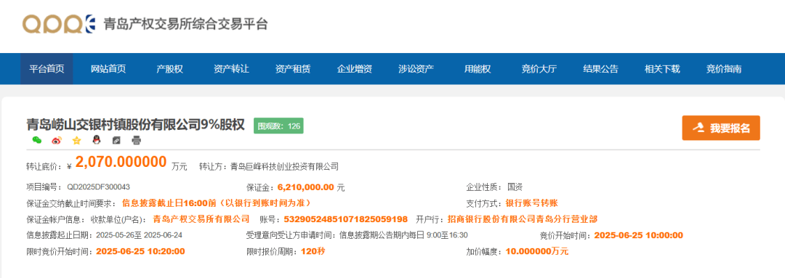This screenshot has width=785, height=278.
Task: Open the 涉讼资产 menu item
Action: tap(416, 69)
